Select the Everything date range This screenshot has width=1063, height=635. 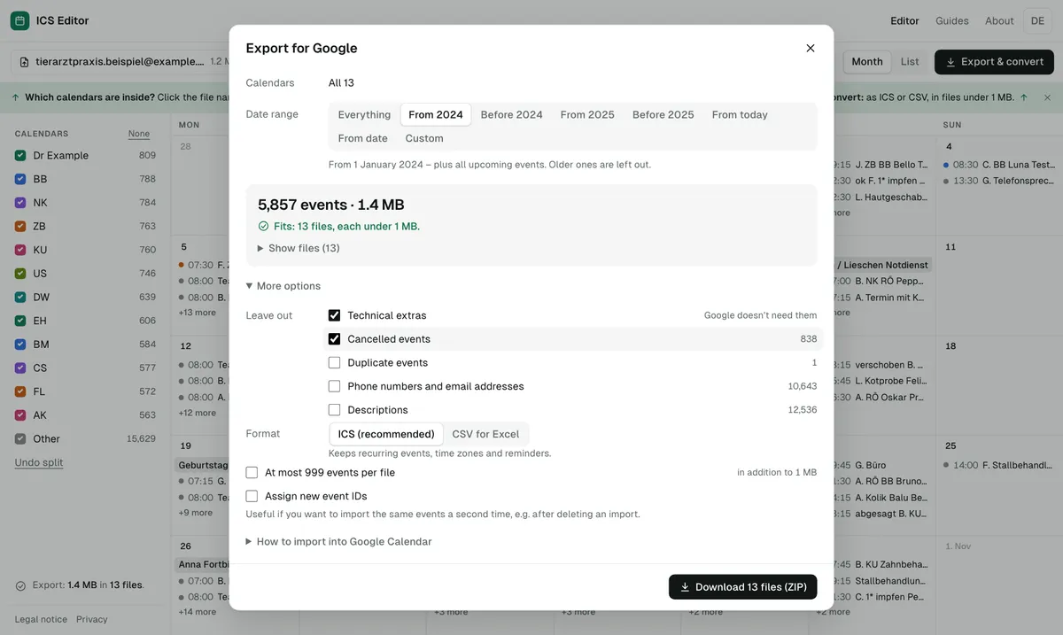click(364, 114)
